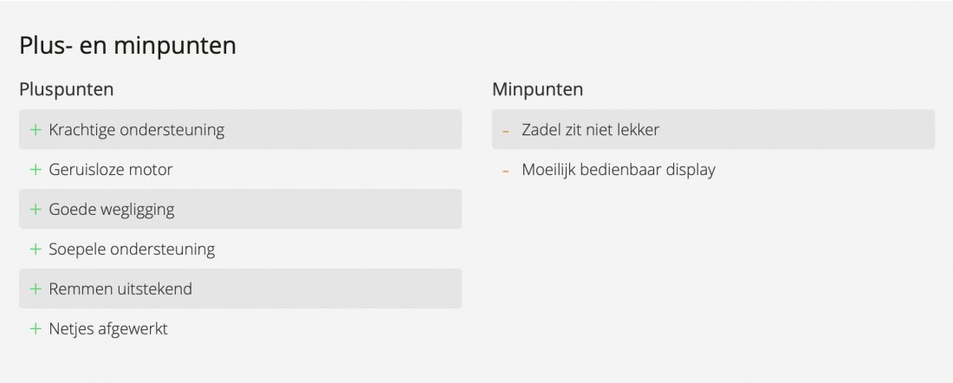Click the Geruisloze motor list item
Viewport: 953px width, 383px height.
[111, 170]
